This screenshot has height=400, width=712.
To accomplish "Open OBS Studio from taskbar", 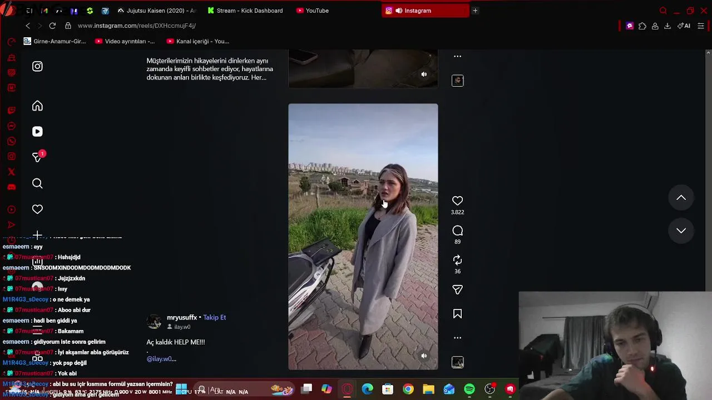I will point(489,389).
